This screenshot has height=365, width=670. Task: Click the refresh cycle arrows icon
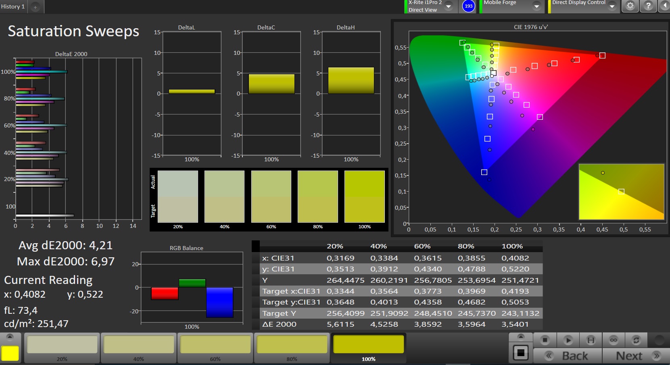pyautogui.click(x=636, y=340)
